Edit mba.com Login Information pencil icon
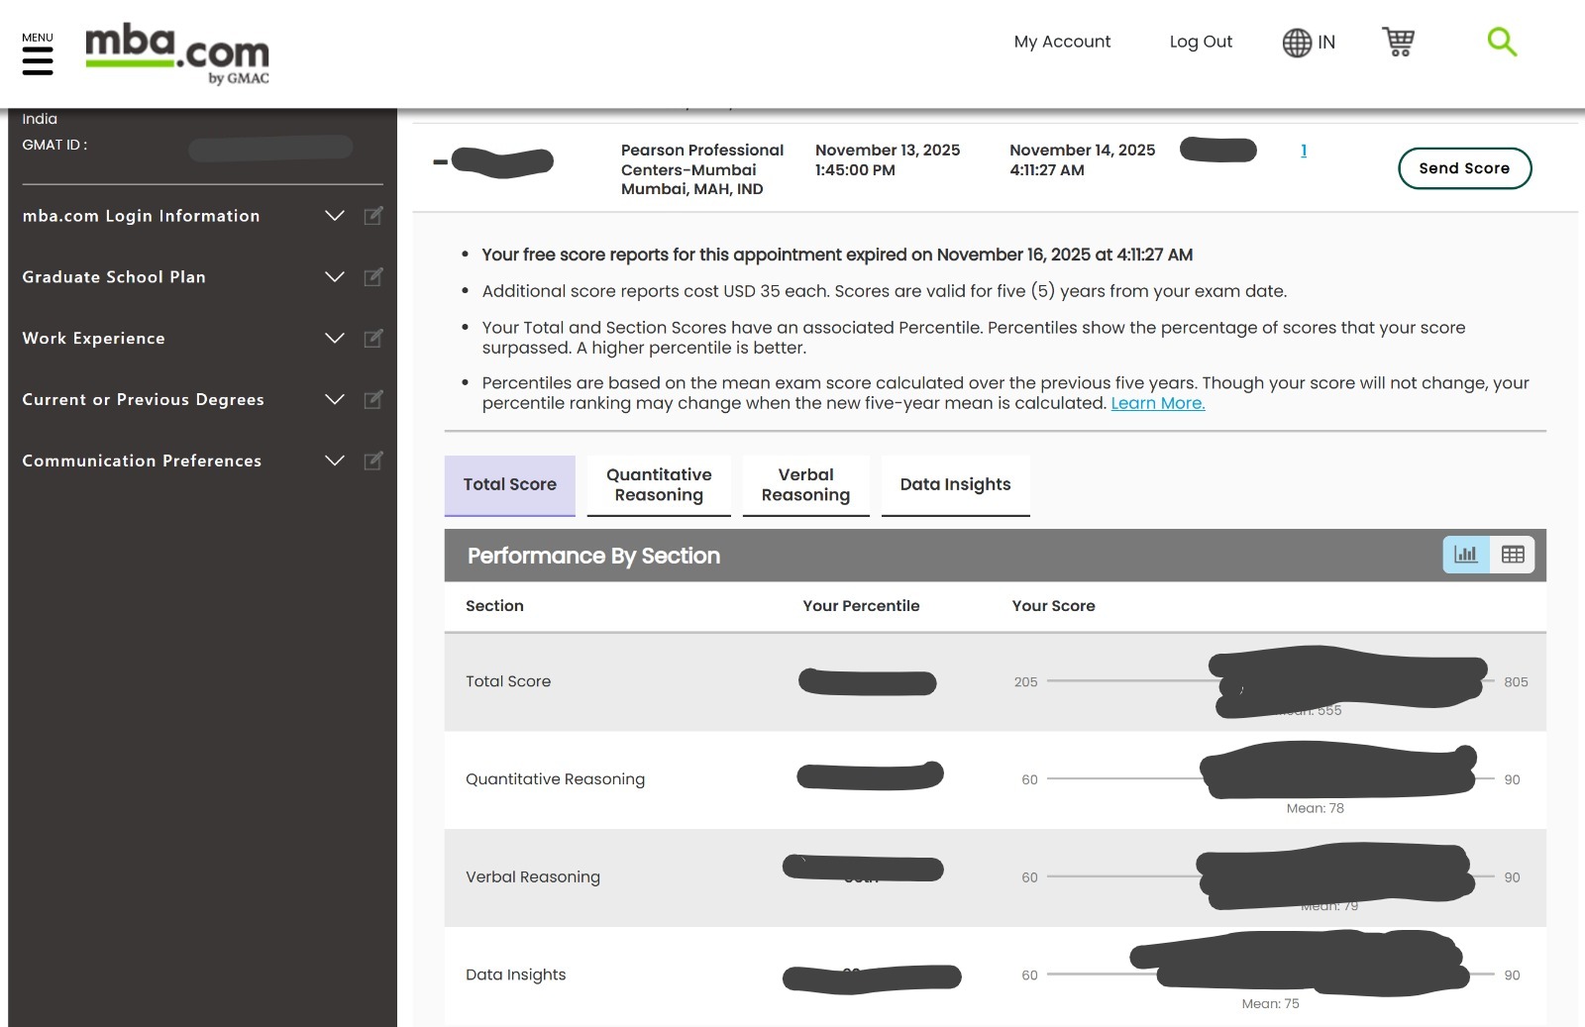1585x1027 pixels. pos(373,216)
